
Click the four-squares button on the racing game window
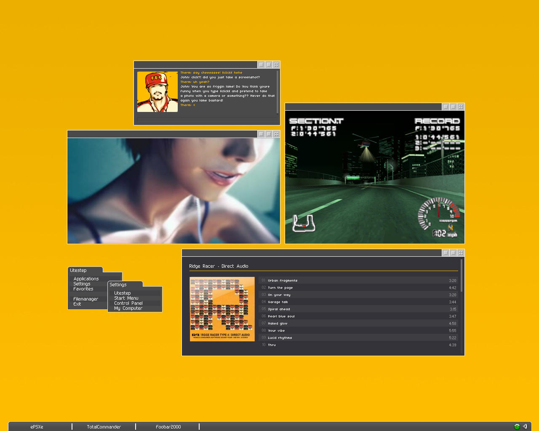461,106
